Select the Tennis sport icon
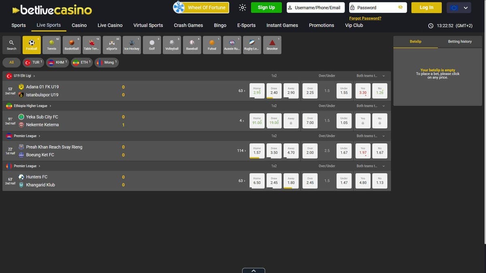Screen dimensions: 486x273 pos(51,45)
